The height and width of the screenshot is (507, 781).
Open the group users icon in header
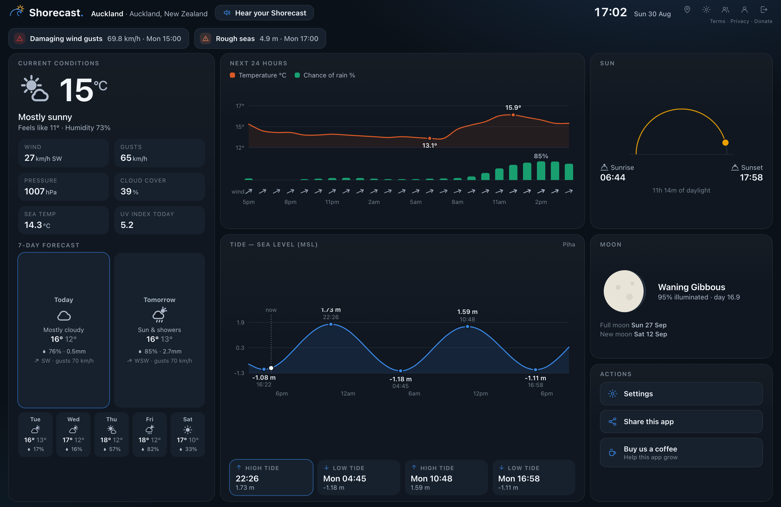click(725, 10)
